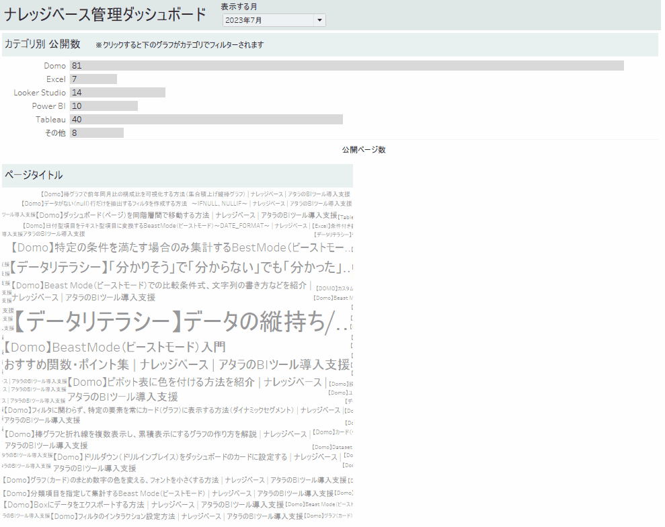This screenshot has height=527, width=665.
Task: Select the ダイナミックセグメント page title
Action: (172, 415)
